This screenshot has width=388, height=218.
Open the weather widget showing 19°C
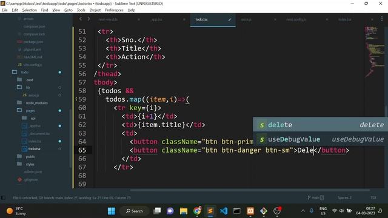(x=16, y=211)
